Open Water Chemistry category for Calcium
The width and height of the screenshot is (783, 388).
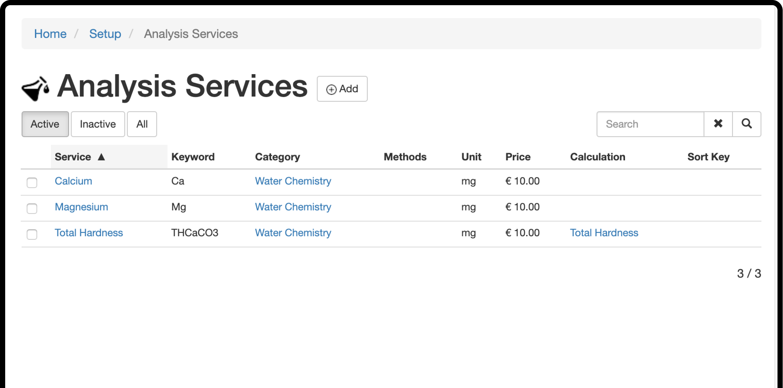(x=293, y=181)
